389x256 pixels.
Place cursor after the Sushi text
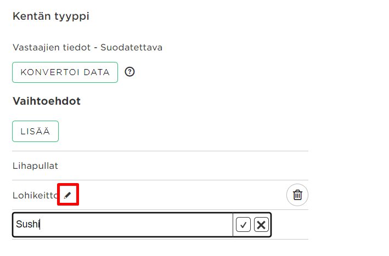[40, 224]
